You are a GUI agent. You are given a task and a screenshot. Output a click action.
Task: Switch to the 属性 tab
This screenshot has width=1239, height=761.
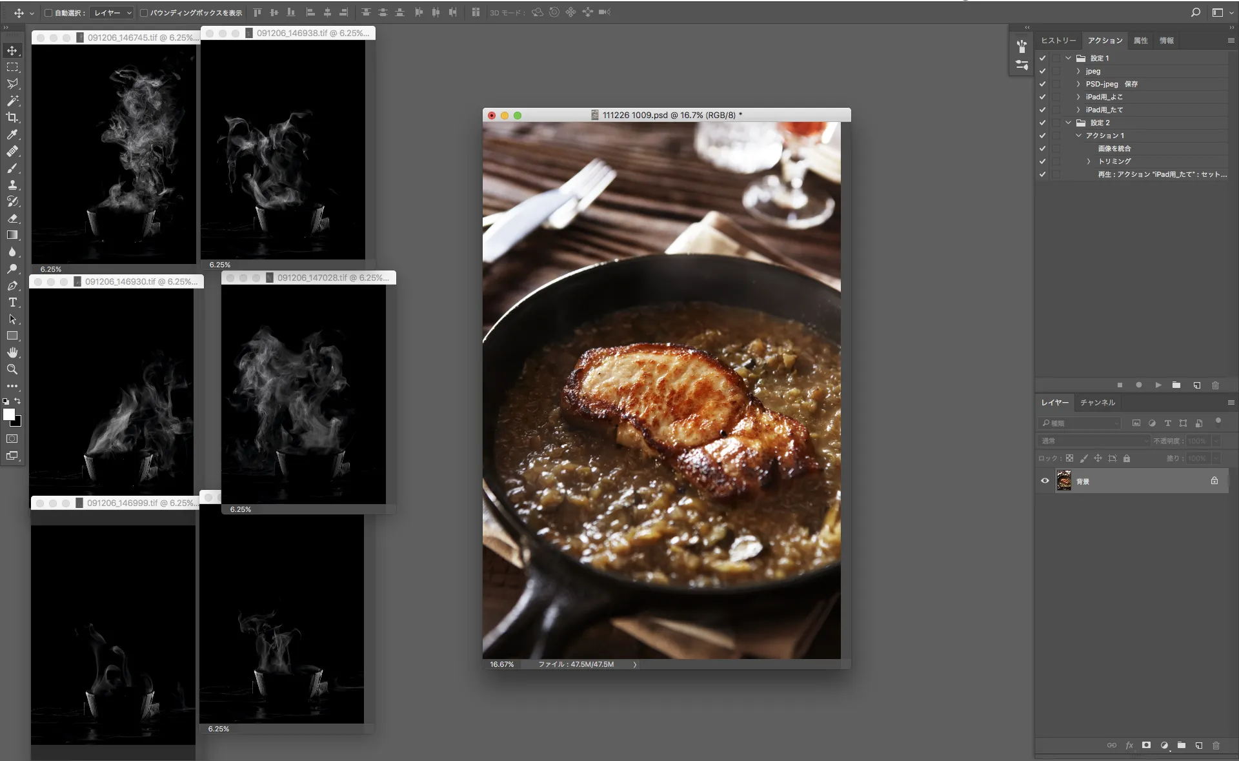pyautogui.click(x=1140, y=41)
